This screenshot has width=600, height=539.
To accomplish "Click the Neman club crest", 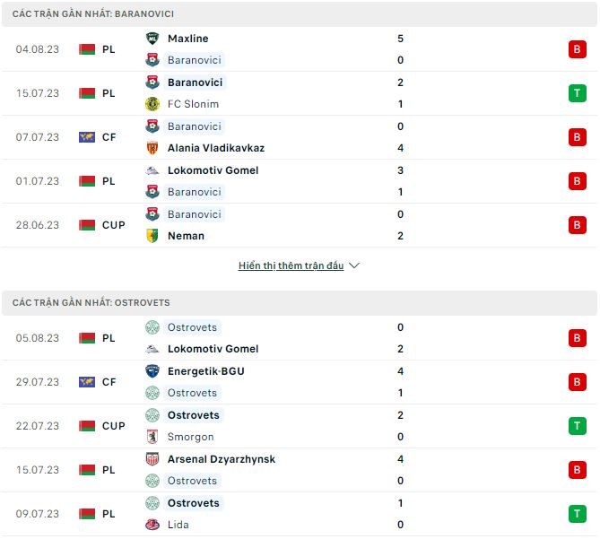I will pos(152,236).
